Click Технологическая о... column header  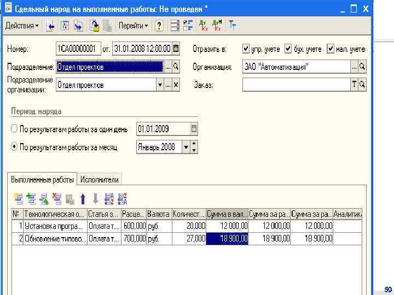(55, 214)
